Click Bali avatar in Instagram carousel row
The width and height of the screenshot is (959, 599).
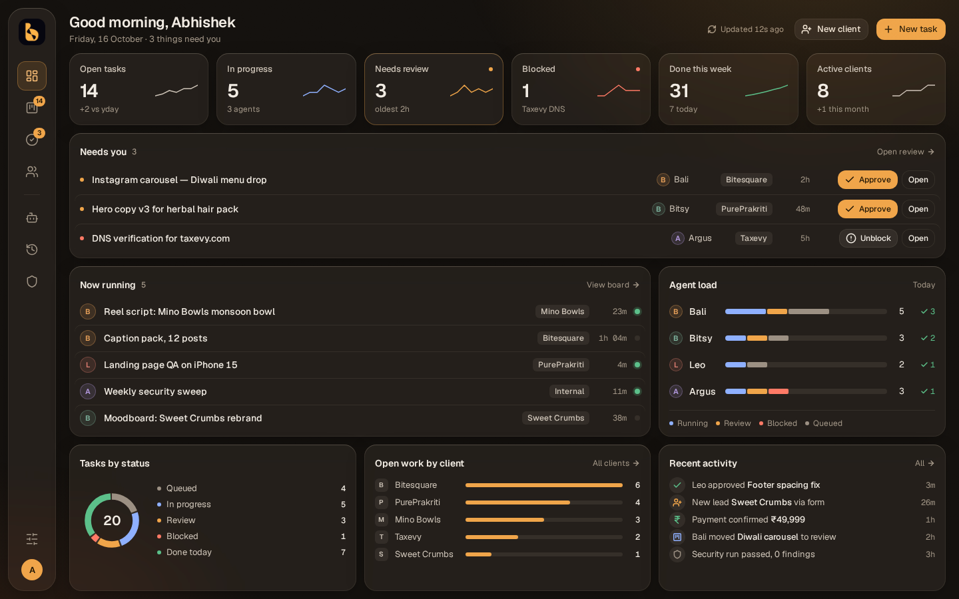pos(663,180)
